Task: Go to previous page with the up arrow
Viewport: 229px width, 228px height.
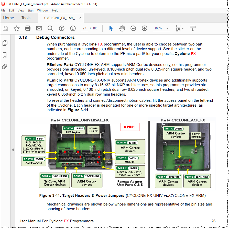Action: 62,28
